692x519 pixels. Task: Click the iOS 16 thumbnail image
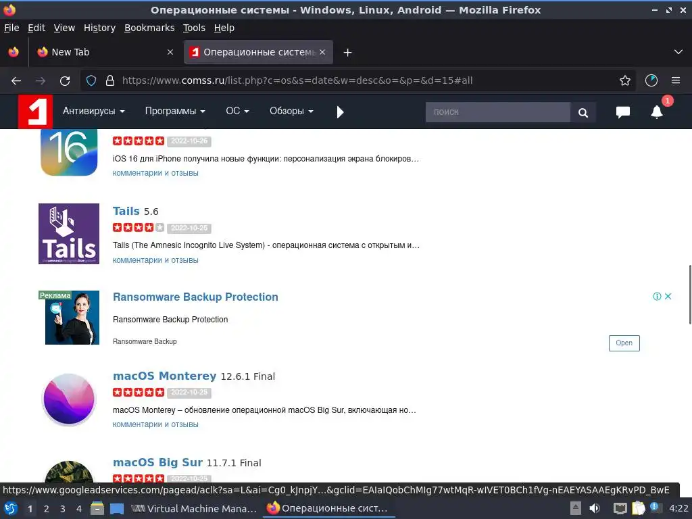[69, 152]
